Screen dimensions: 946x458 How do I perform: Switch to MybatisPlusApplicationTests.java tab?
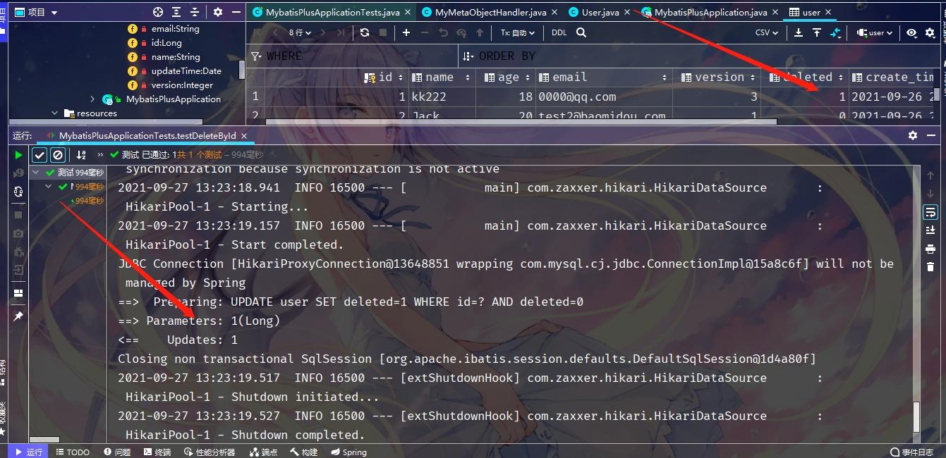(x=332, y=12)
